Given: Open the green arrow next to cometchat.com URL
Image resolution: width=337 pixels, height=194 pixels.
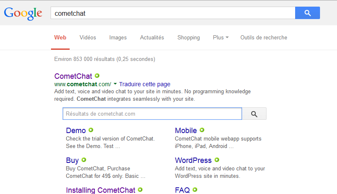Looking at the screenshot, I should click(x=115, y=84).
